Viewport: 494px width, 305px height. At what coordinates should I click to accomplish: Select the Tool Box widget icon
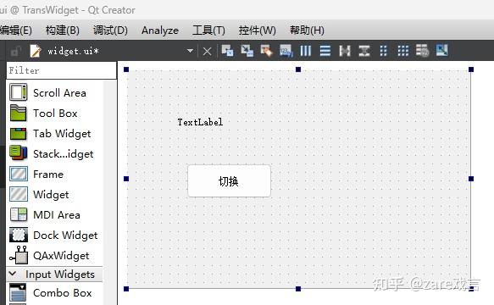(x=19, y=113)
